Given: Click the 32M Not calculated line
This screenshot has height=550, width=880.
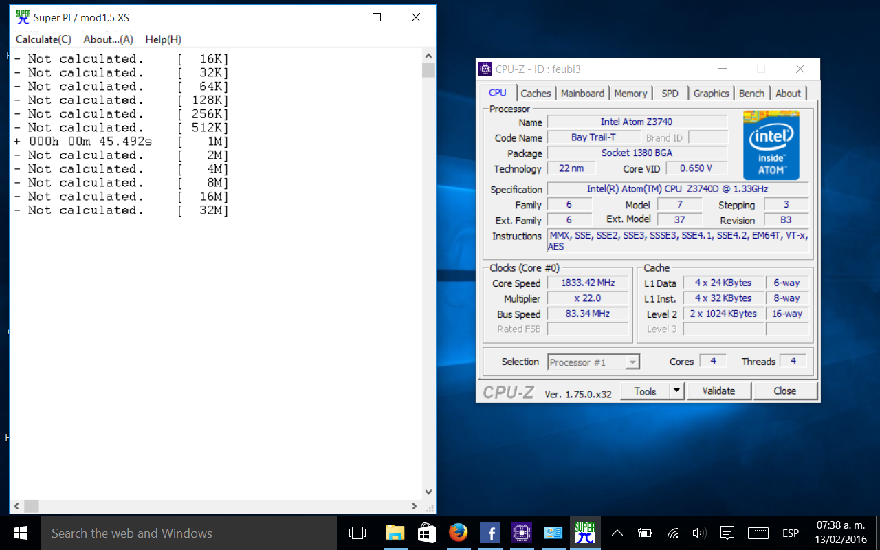Looking at the screenshot, I should pyautogui.click(x=121, y=210).
